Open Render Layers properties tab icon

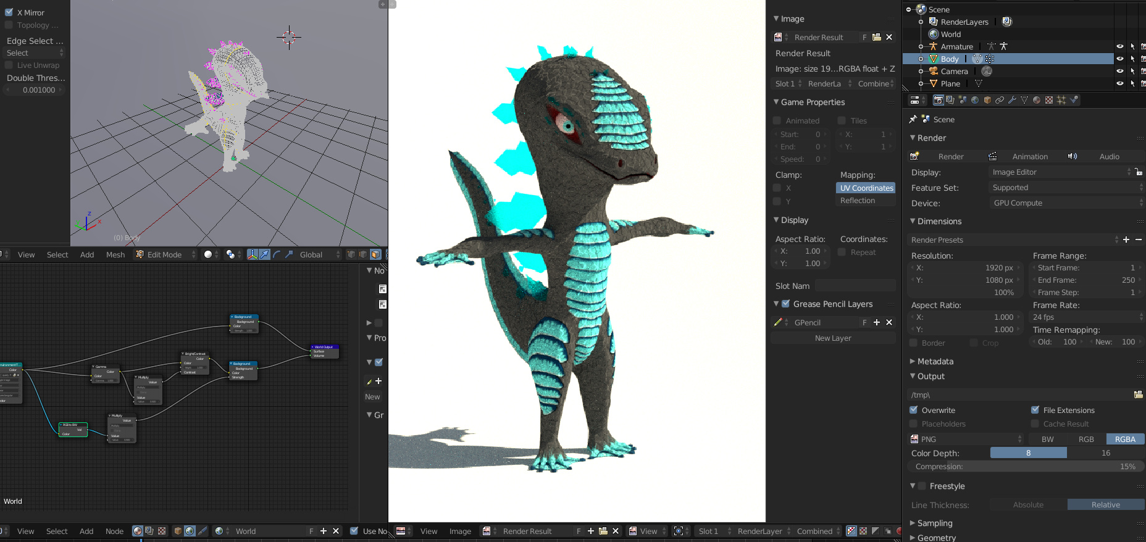(x=950, y=100)
